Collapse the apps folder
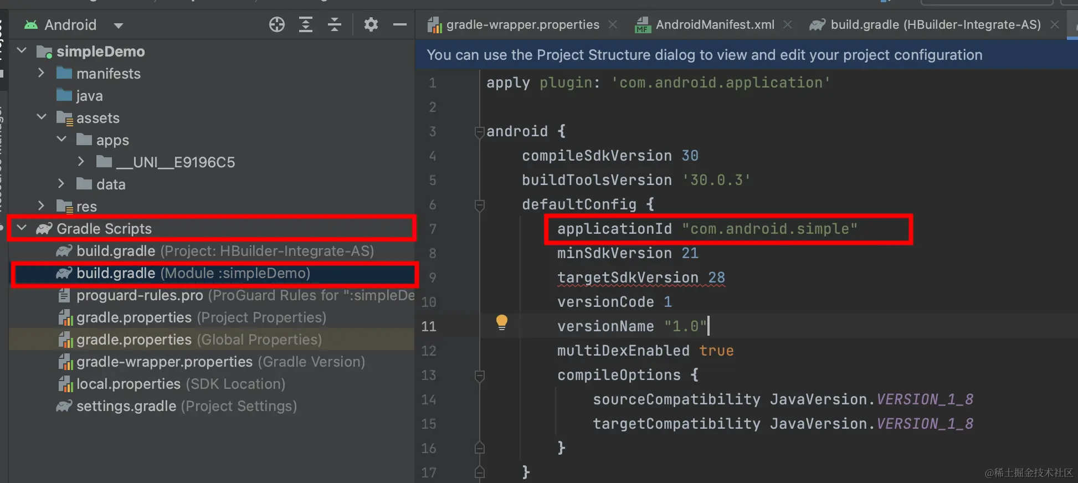1078x483 pixels. click(x=61, y=140)
